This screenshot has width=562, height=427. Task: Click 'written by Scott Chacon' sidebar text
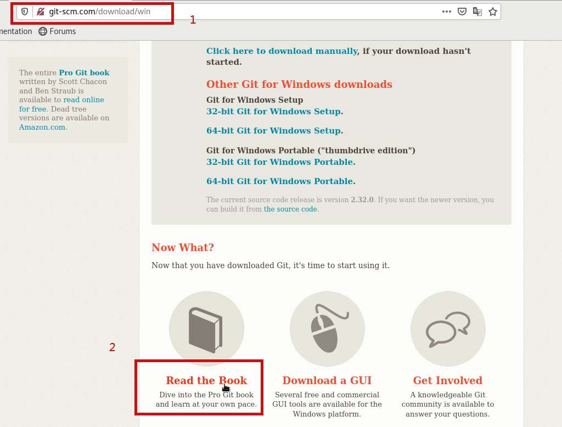(63, 82)
